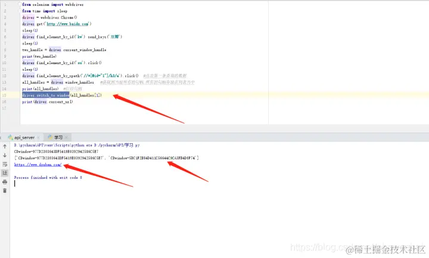Click the find_element_by_xpath code line
This screenshot has width=429, height=258.
(80, 76)
